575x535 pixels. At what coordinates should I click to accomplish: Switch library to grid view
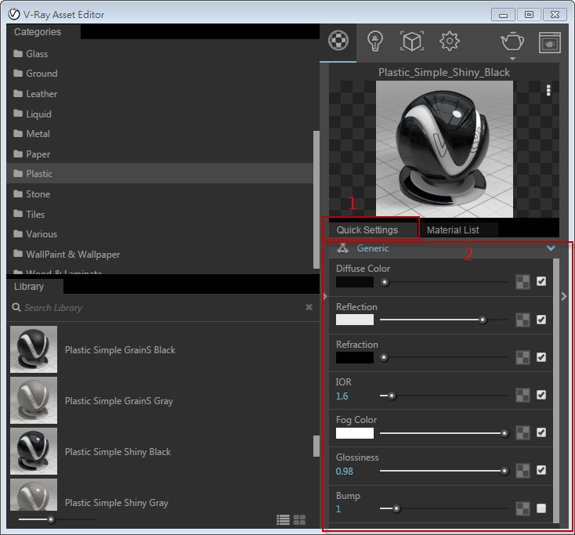click(299, 519)
